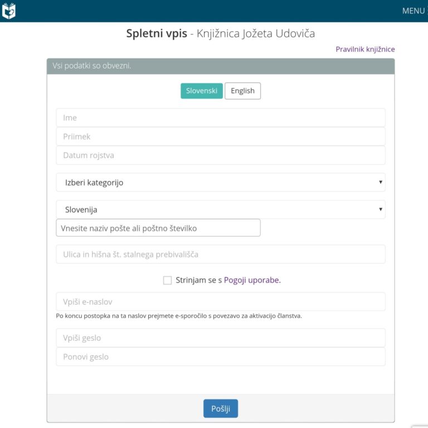
Task: Click the Ime input field
Action: [x=221, y=118]
